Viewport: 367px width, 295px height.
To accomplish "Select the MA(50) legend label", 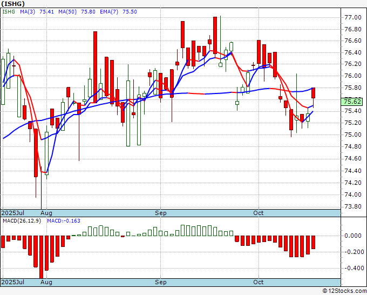I will coord(67,12).
